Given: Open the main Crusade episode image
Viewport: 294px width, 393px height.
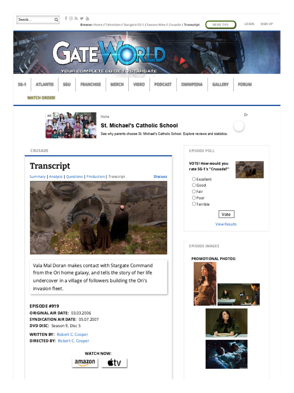Looking at the screenshot, I should [x=98, y=218].
